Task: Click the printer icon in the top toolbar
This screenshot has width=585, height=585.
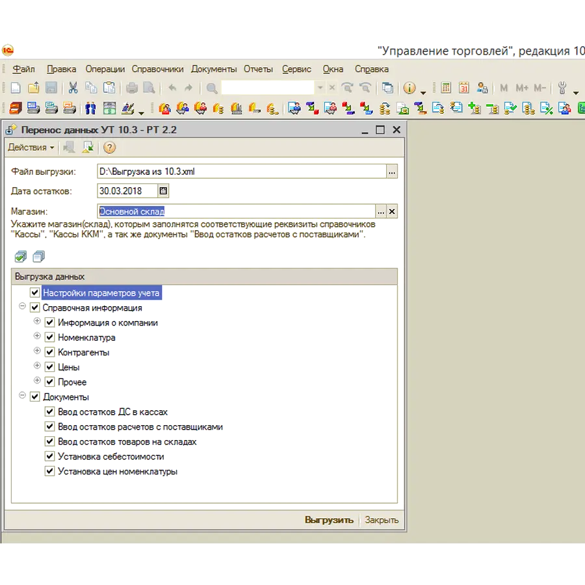Action: 132,88
